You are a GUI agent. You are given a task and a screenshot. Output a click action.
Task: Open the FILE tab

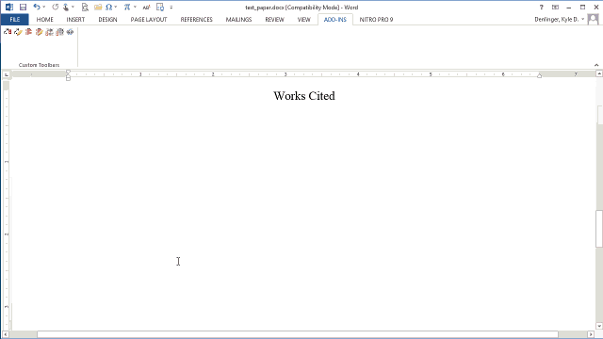(15, 19)
